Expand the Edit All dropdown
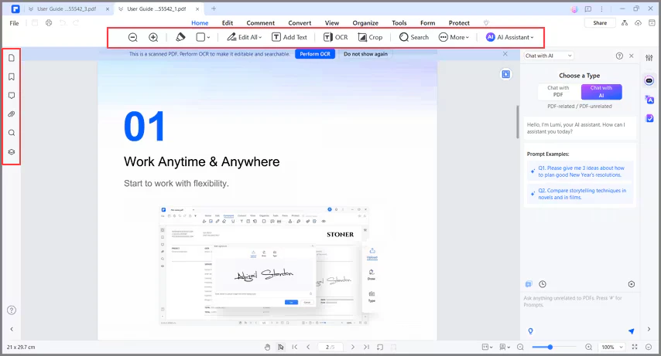Viewport: 661px width, 356px height. coord(244,37)
